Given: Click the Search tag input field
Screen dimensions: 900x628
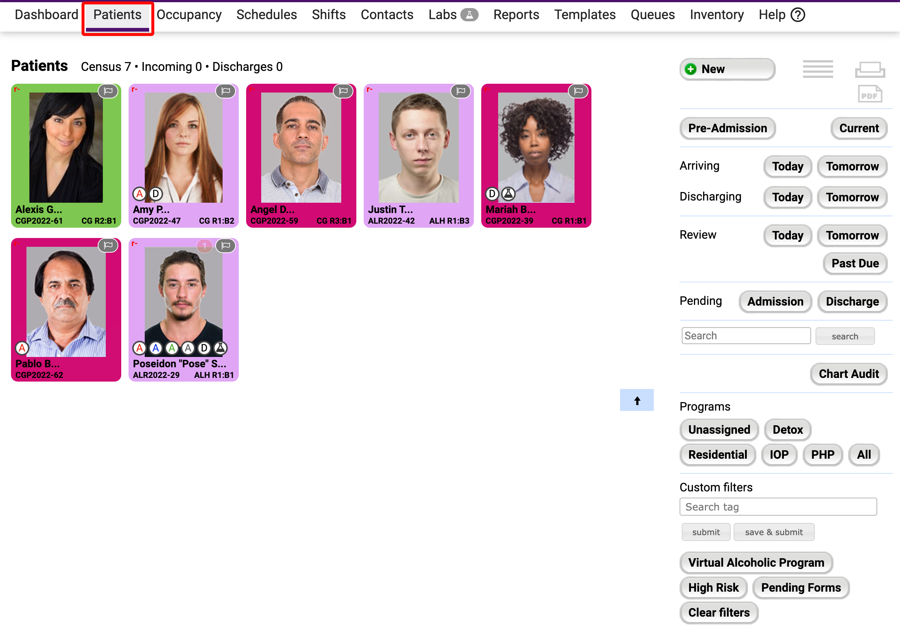Looking at the screenshot, I should [778, 506].
